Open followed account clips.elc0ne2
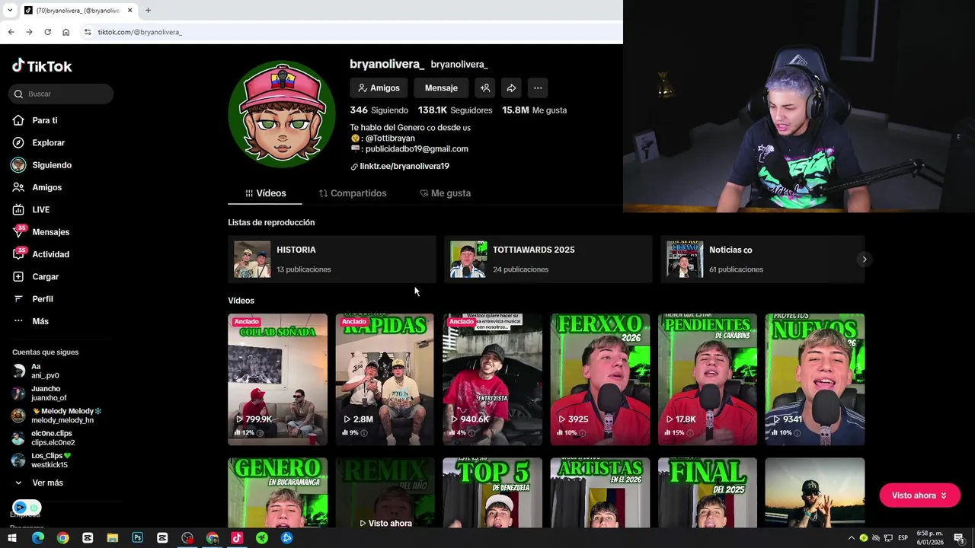Viewport: 975px width, 548px height. (x=53, y=438)
